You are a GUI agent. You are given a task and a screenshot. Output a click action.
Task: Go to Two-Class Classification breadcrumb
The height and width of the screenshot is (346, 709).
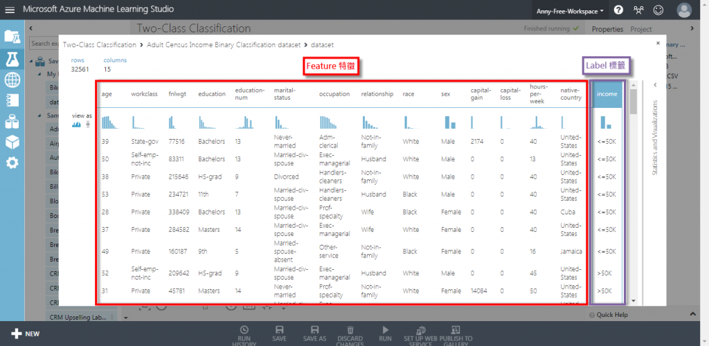(x=100, y=45)
